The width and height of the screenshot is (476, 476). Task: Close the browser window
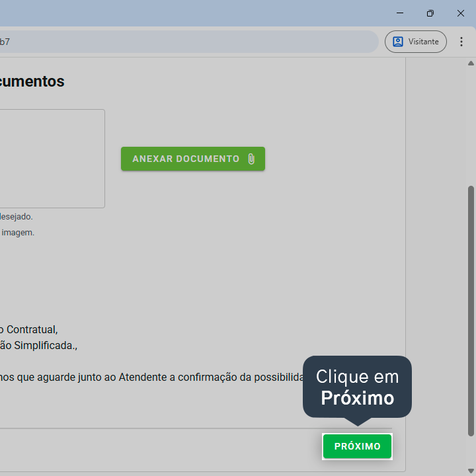[461, 13]
